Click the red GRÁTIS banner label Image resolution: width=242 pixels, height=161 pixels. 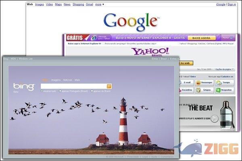[75, 38]
